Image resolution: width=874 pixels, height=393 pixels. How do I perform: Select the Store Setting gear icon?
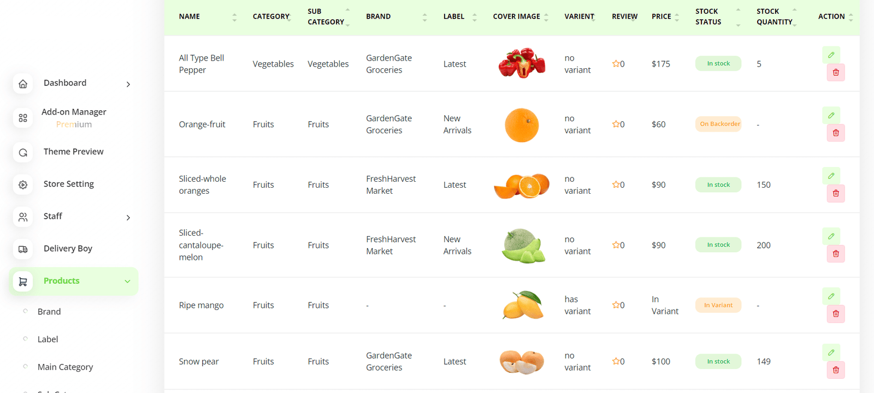pyautogui.click(x=22, y=184)
